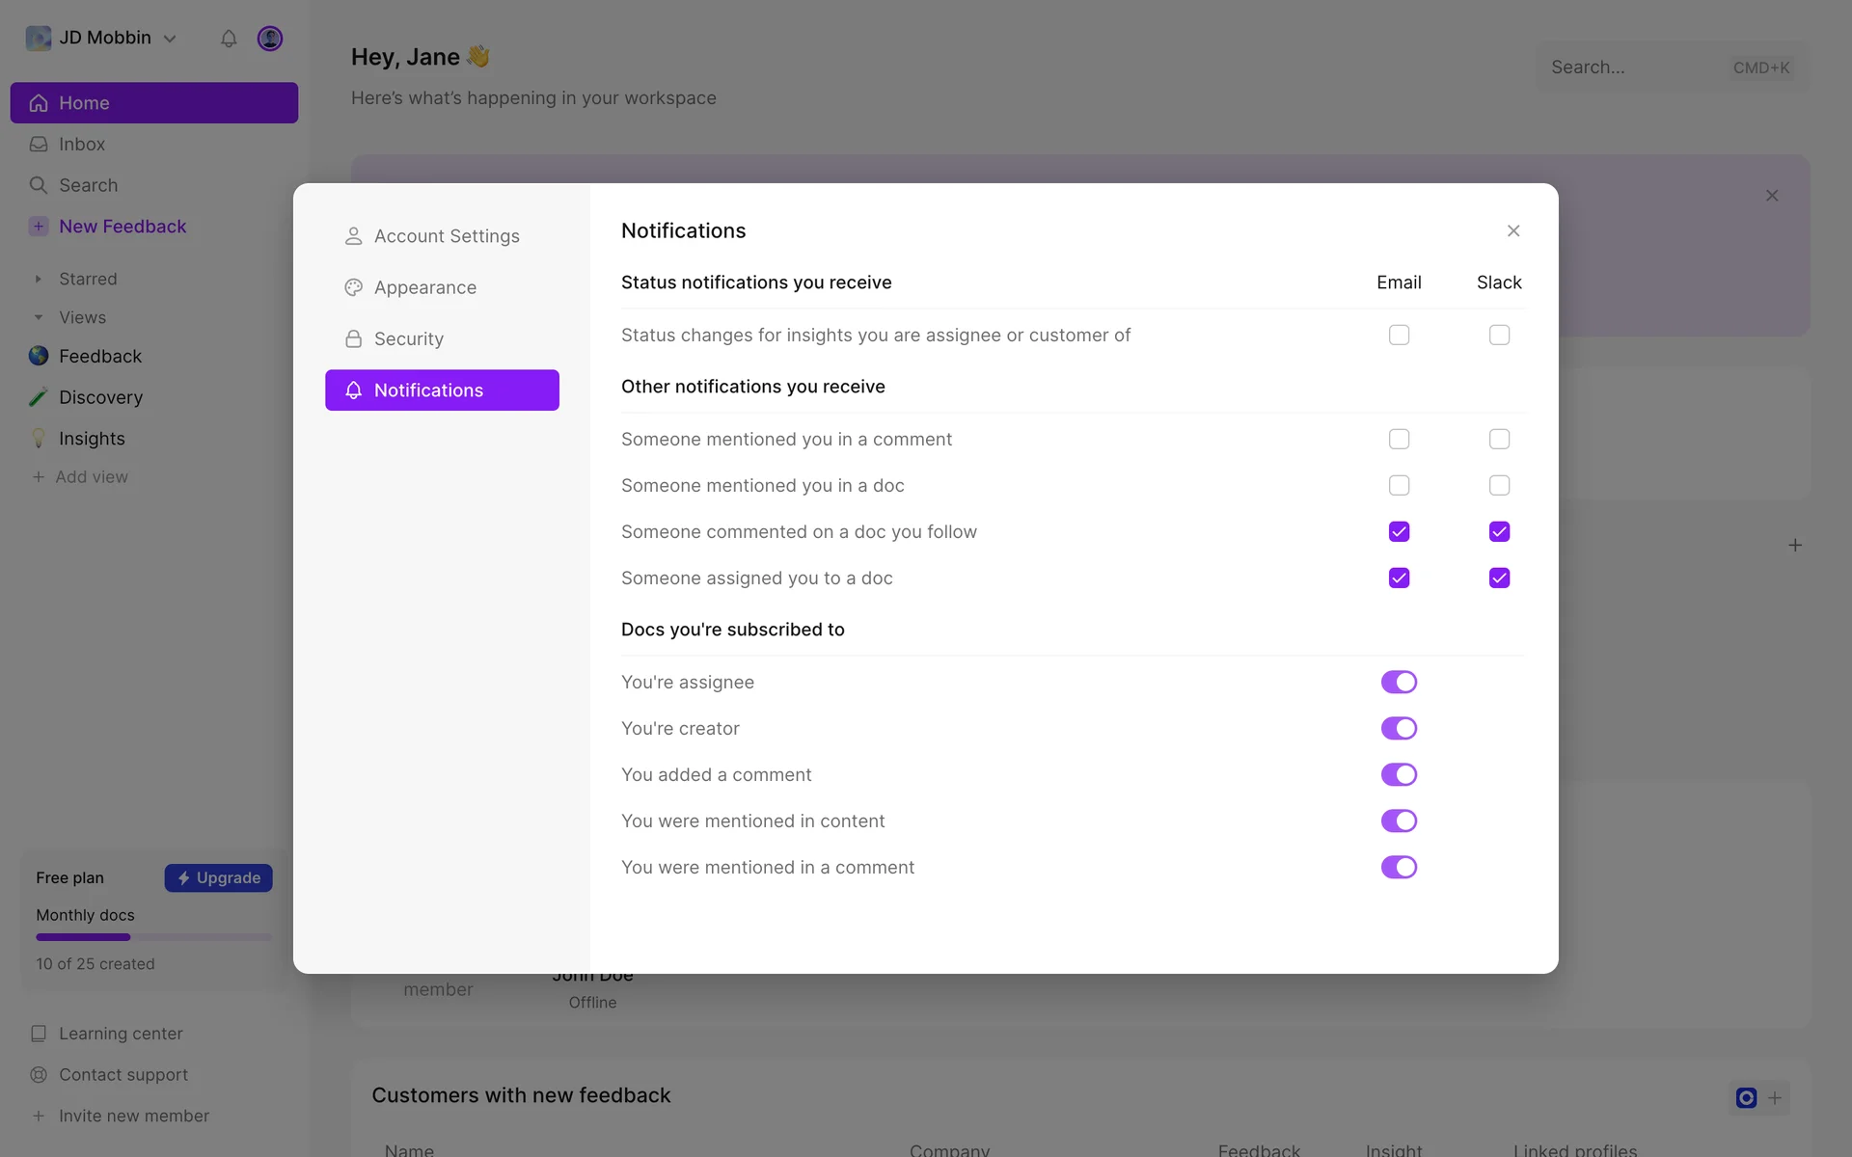This screenshot has width=1852, height=1157.
Task: Click the notification bell icon in sidebar header
Action: (229, 39)
